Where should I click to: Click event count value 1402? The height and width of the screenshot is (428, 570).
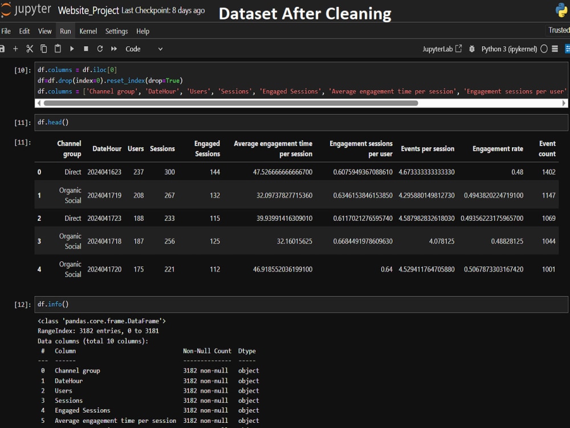[x=548, y=172]
